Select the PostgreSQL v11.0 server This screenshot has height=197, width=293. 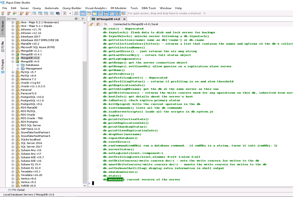pyautogui.click(x=32, y=100)
